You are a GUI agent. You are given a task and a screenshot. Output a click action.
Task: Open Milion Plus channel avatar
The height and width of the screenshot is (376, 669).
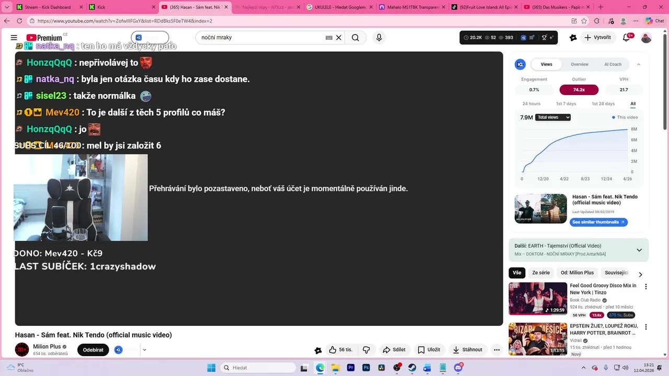tap(22, 350)
